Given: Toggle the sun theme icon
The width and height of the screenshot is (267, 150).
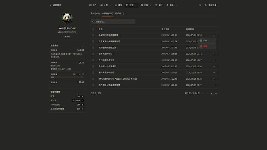Looking at the screenshot, I should point(200,5).
